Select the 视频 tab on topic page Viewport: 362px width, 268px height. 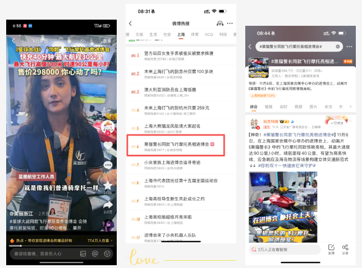click(x=298, y=107)
